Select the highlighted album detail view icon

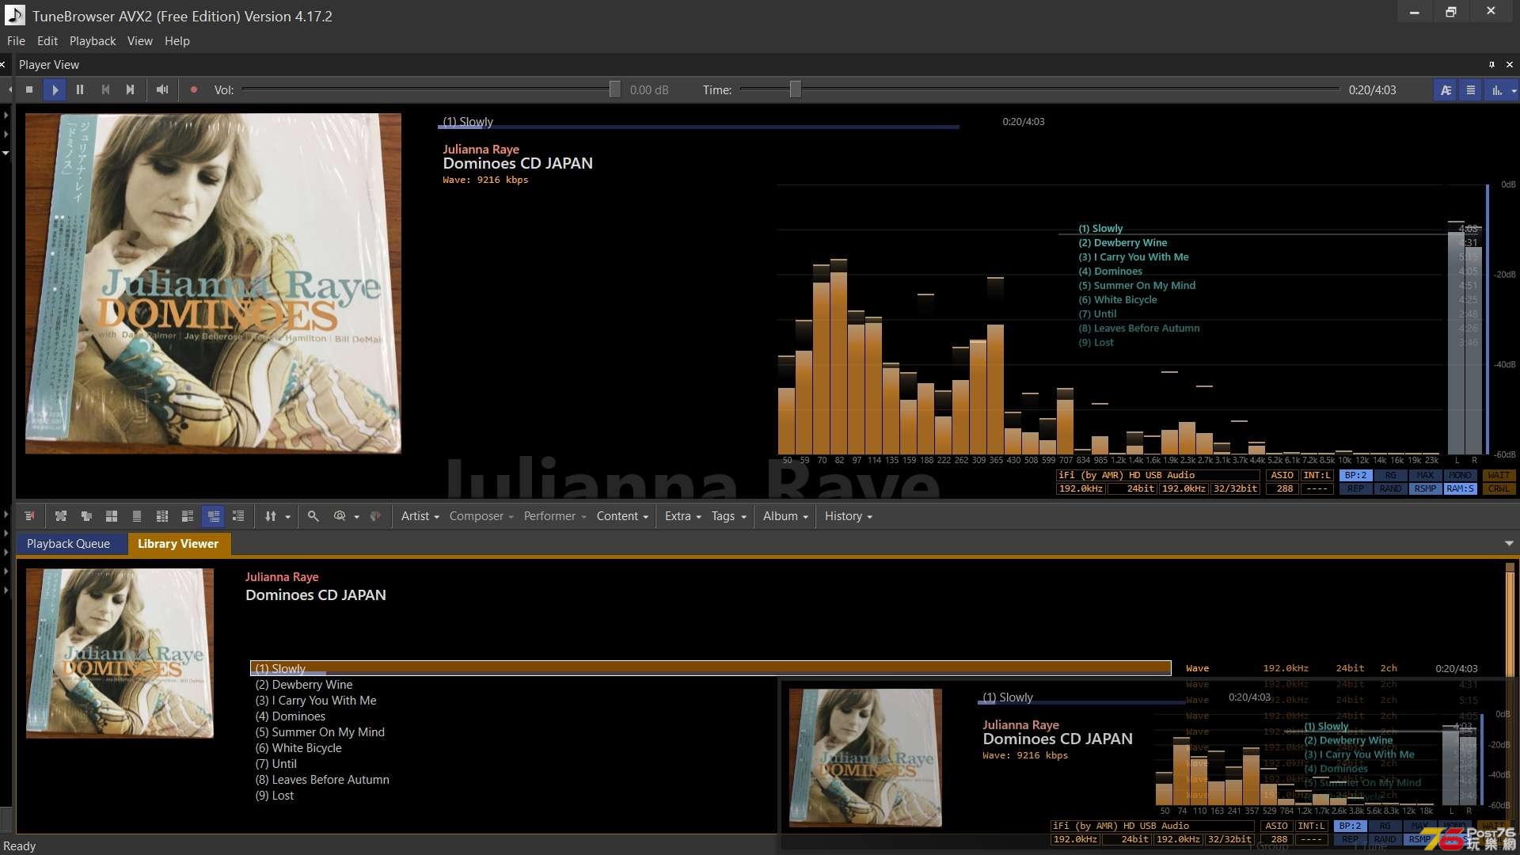click(x=213, y=516)
